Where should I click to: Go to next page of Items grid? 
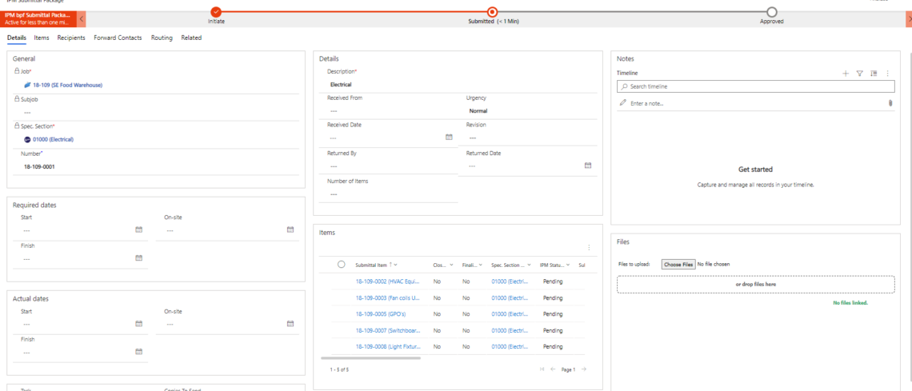pyautogui.click(x=584, y=369)
